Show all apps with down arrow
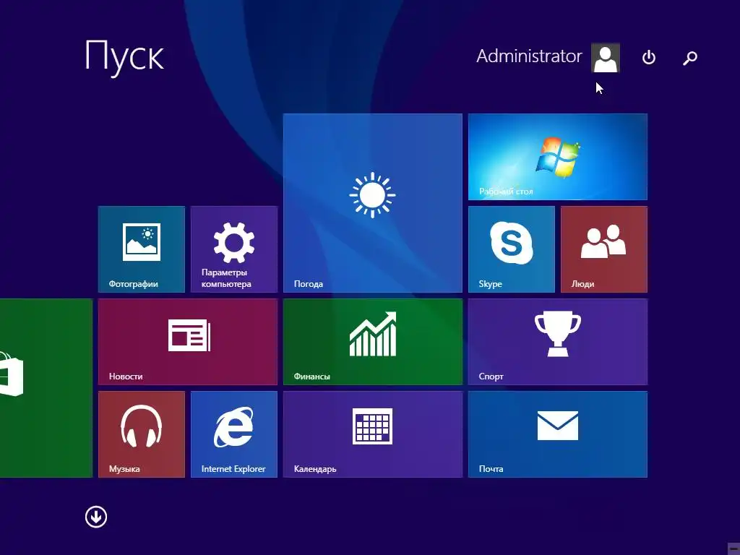 (96, 517)
